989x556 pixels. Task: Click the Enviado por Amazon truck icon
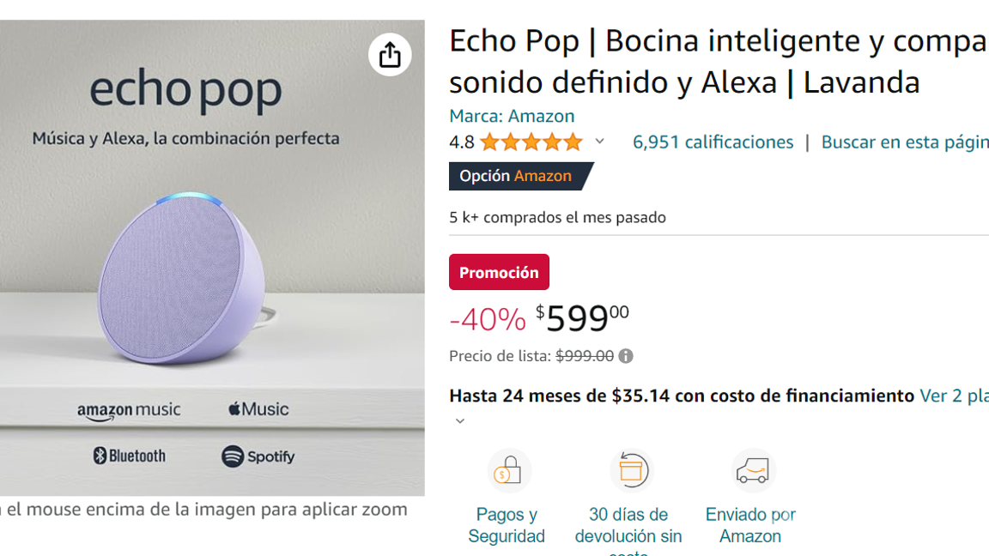click(x=751, y=470)
